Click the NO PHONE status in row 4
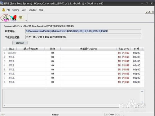 [124, 65]
